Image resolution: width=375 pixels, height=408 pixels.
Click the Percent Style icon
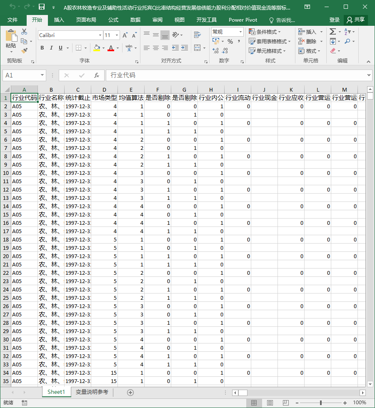(x=230, y=41)
